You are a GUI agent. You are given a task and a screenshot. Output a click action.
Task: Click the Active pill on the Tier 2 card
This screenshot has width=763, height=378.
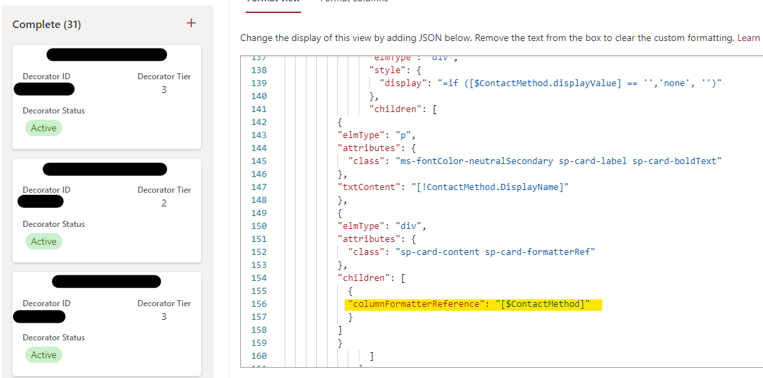pyautogui.click(x=44, y=241)
